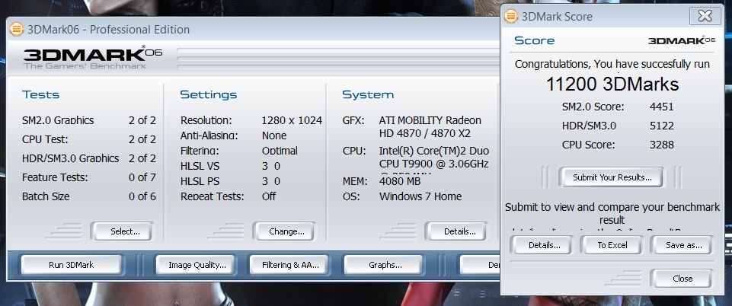The image size is (732, 306).
Task: Open system Details... in 3DMark06 window
Action: [x=456, y=231]
